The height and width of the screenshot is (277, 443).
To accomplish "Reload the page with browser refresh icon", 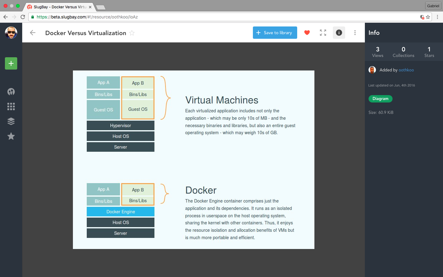I will tap(23, 17).
